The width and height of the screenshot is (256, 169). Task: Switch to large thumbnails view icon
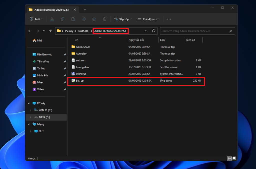234,158
